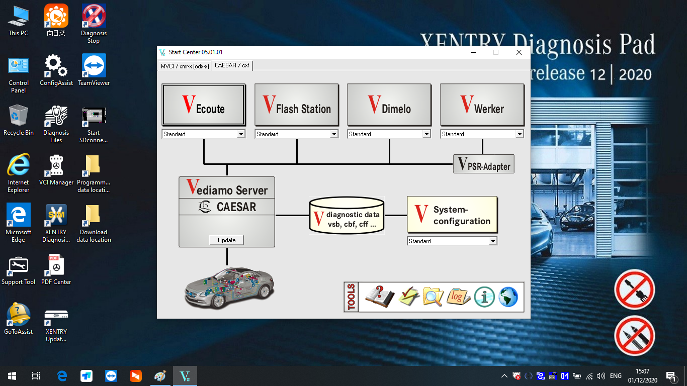
Task: Select the orange sunflower desktop icon
Action: point(56,21)
